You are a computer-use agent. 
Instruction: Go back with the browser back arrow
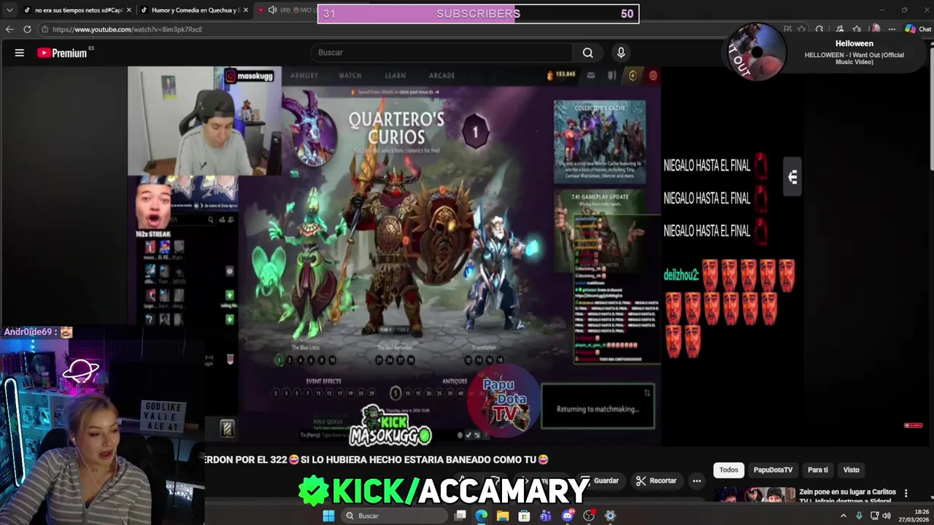9,29
